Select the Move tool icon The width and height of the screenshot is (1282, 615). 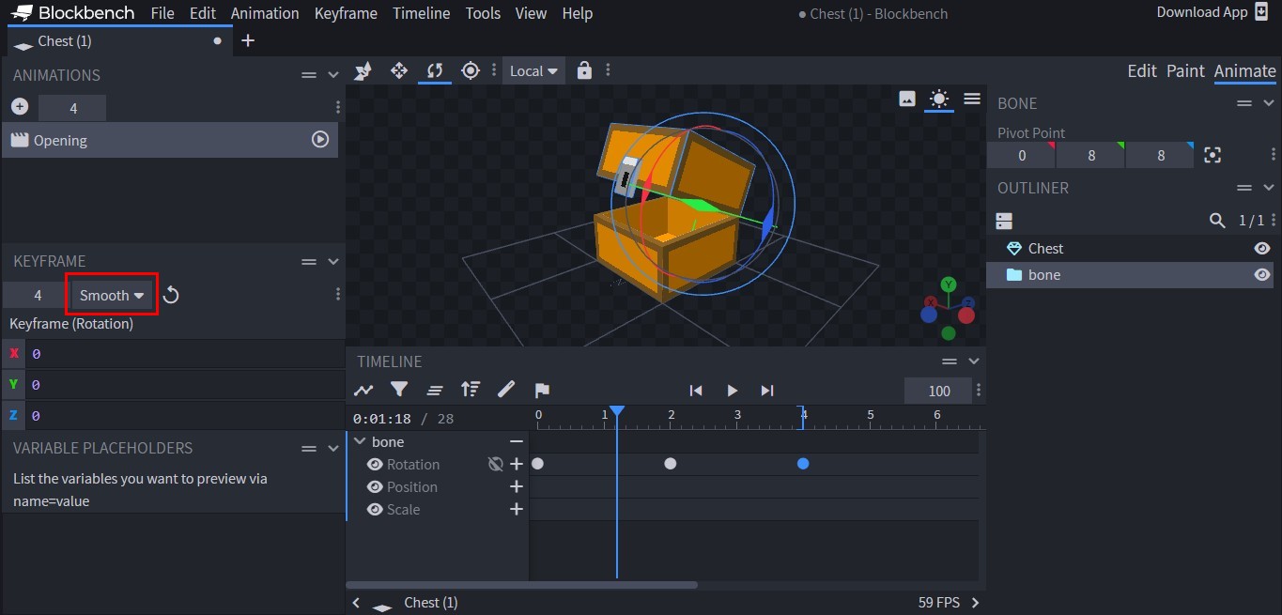[398, 70]
